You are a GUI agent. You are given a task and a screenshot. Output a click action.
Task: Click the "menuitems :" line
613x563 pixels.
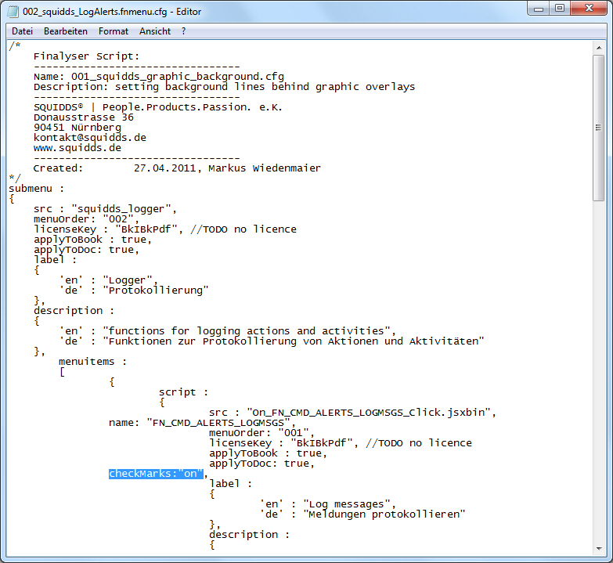(92, 361)
